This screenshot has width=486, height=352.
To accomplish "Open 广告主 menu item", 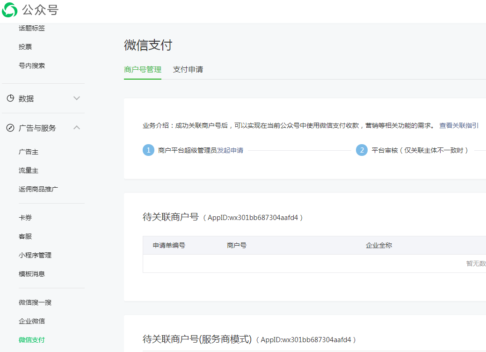I will (x=29, y=152).
